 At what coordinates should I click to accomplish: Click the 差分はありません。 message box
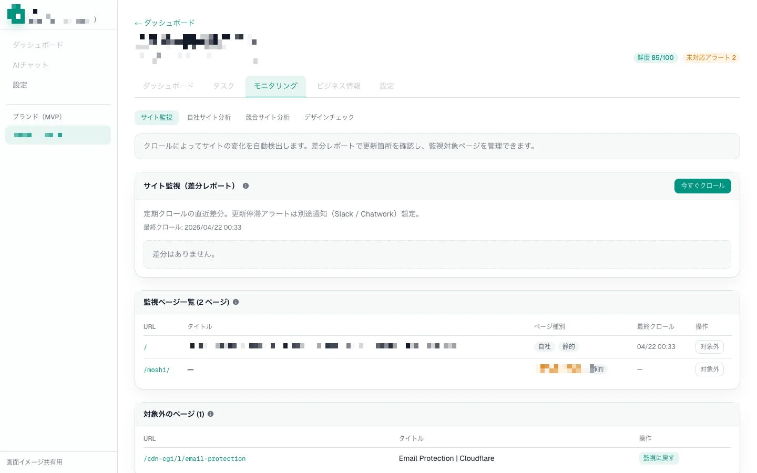tap(437, 254)
